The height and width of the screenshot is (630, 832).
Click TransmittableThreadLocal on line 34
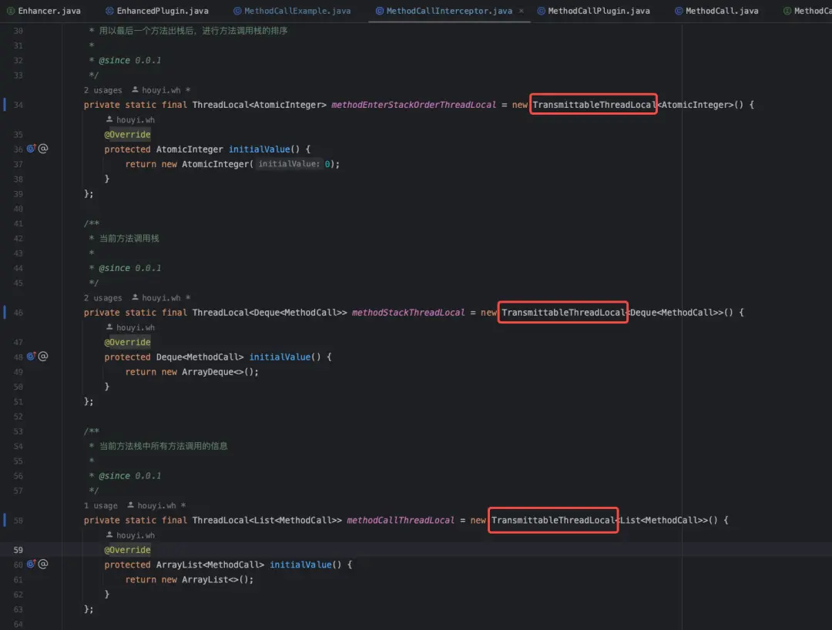(594, 105)
